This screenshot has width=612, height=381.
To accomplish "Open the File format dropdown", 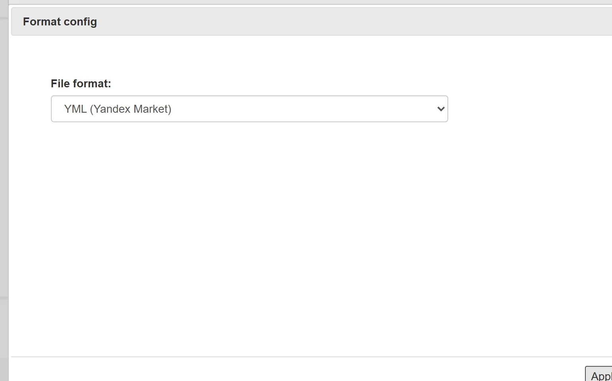I will [249, 109].
